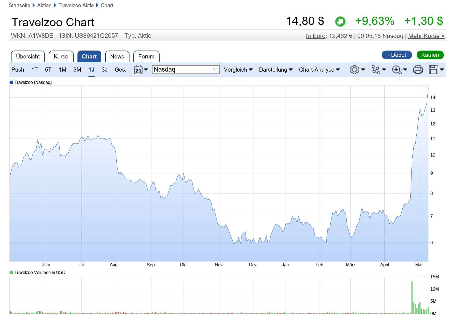
Task: Click the Nov. label on the chart axis
Action: pos(219,265)
